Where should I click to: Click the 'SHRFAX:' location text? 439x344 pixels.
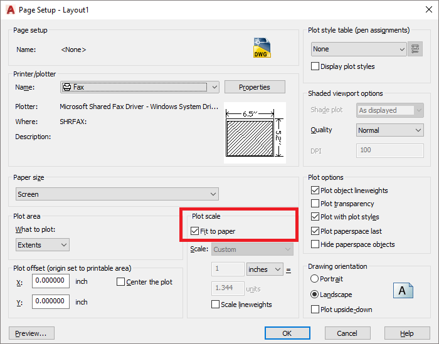tap(73, 122)
